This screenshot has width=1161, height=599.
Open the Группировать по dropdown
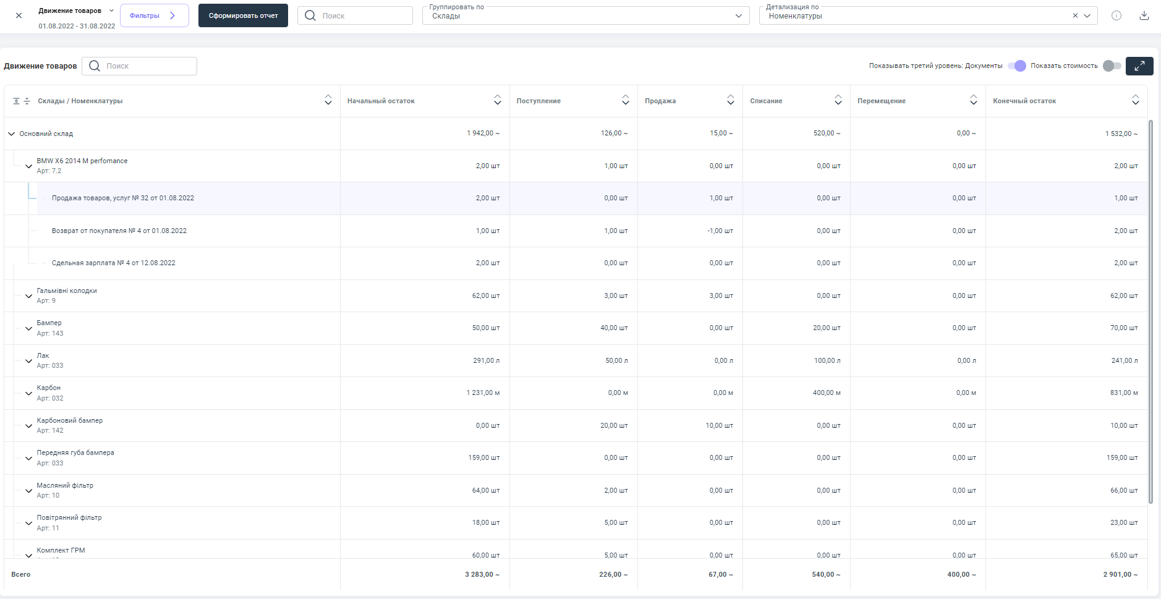tap(585, 16)
